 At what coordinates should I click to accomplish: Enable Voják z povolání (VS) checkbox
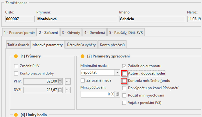tap(125, 103)
